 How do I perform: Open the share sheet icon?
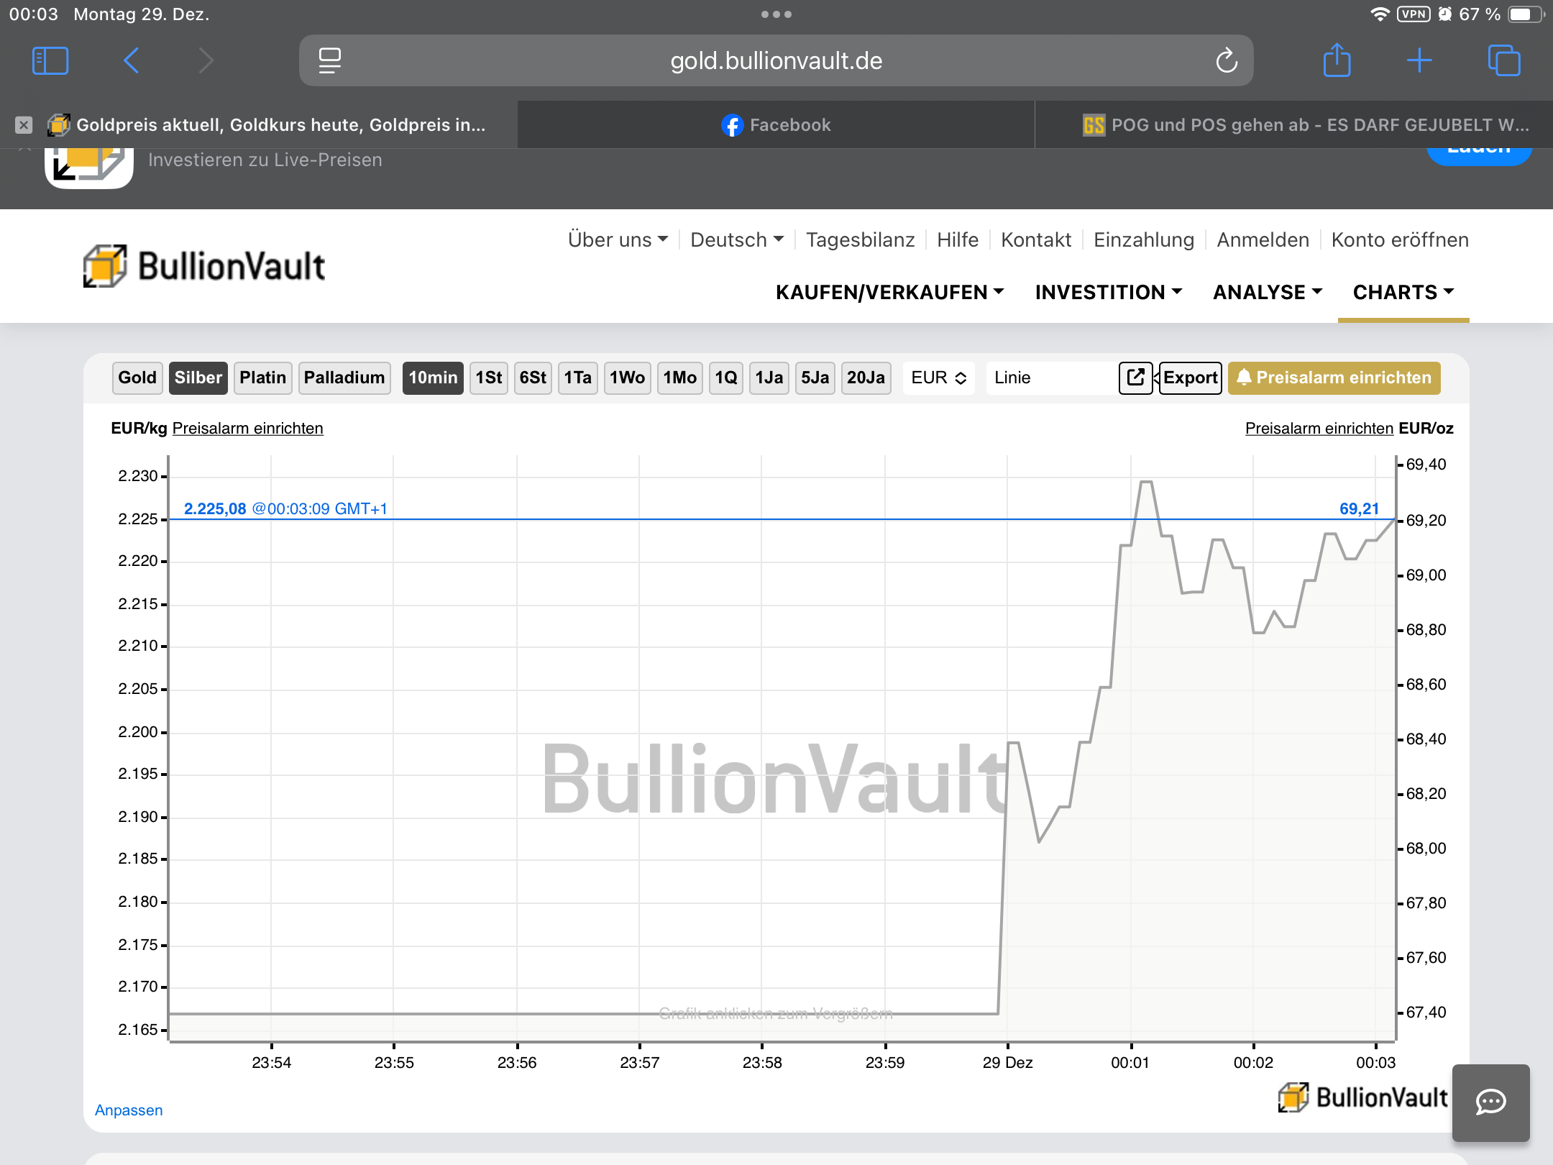click(x=1337, y=61)
